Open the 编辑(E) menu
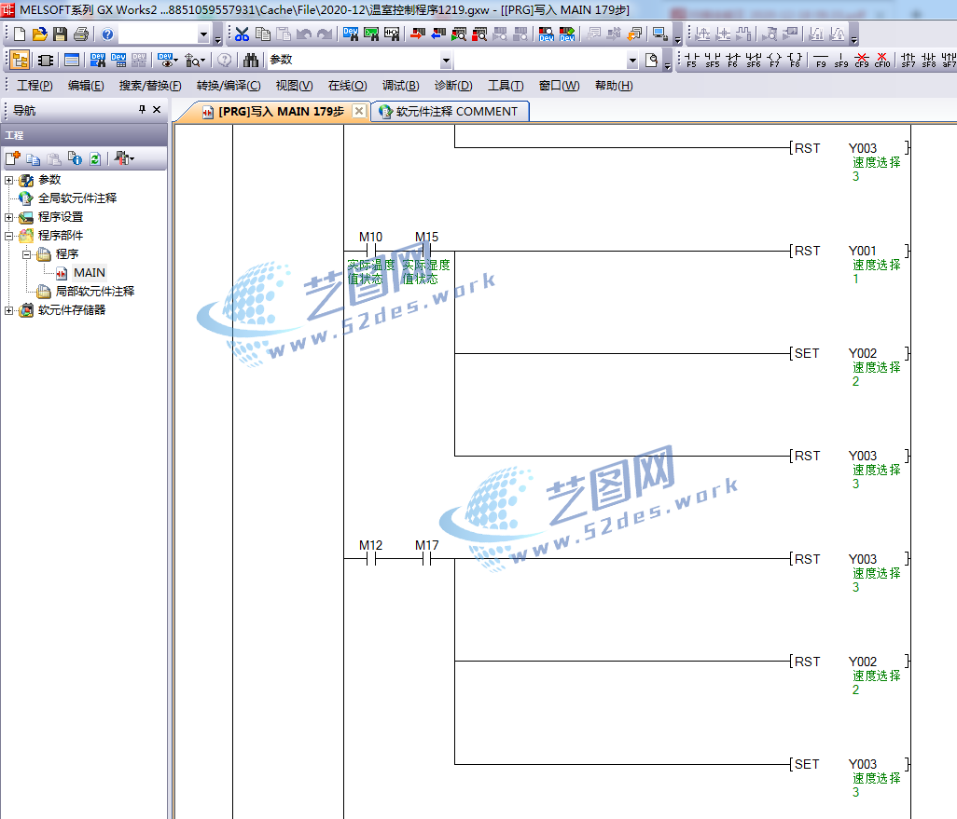Screen dimensions: 957x819 click(x=86, y=86)
